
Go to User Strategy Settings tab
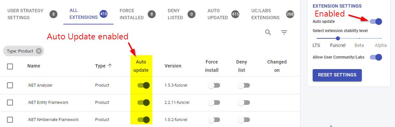[32, 14]
